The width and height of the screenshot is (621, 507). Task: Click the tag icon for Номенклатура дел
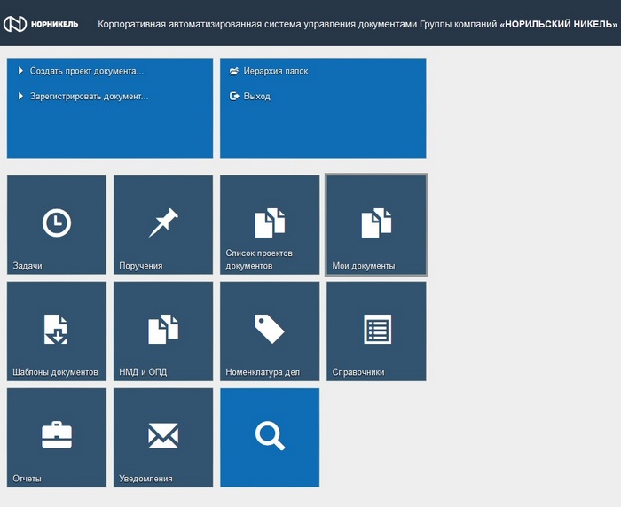click(270, 329)
